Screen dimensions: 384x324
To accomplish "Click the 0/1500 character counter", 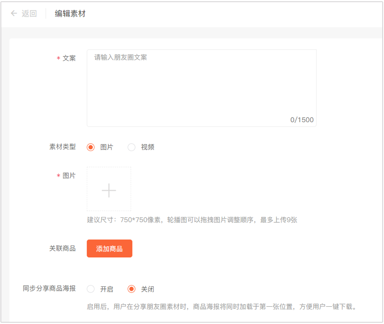I will tap(302, 120).
